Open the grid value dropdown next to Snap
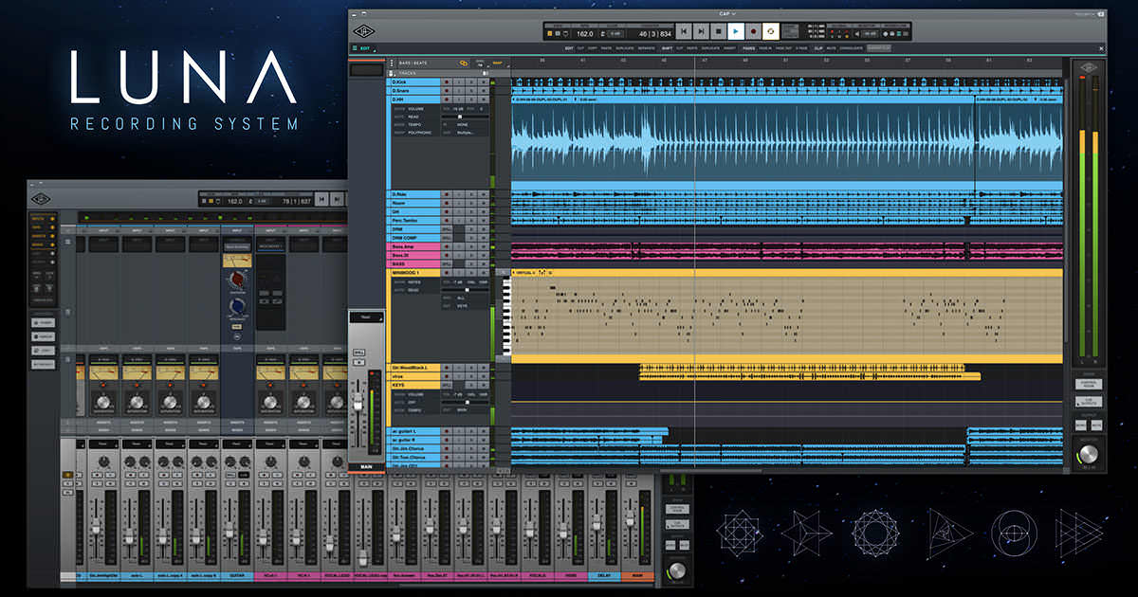Viewport: 1138px width, 597px height. pyautogui.click(x=480, y=65)
